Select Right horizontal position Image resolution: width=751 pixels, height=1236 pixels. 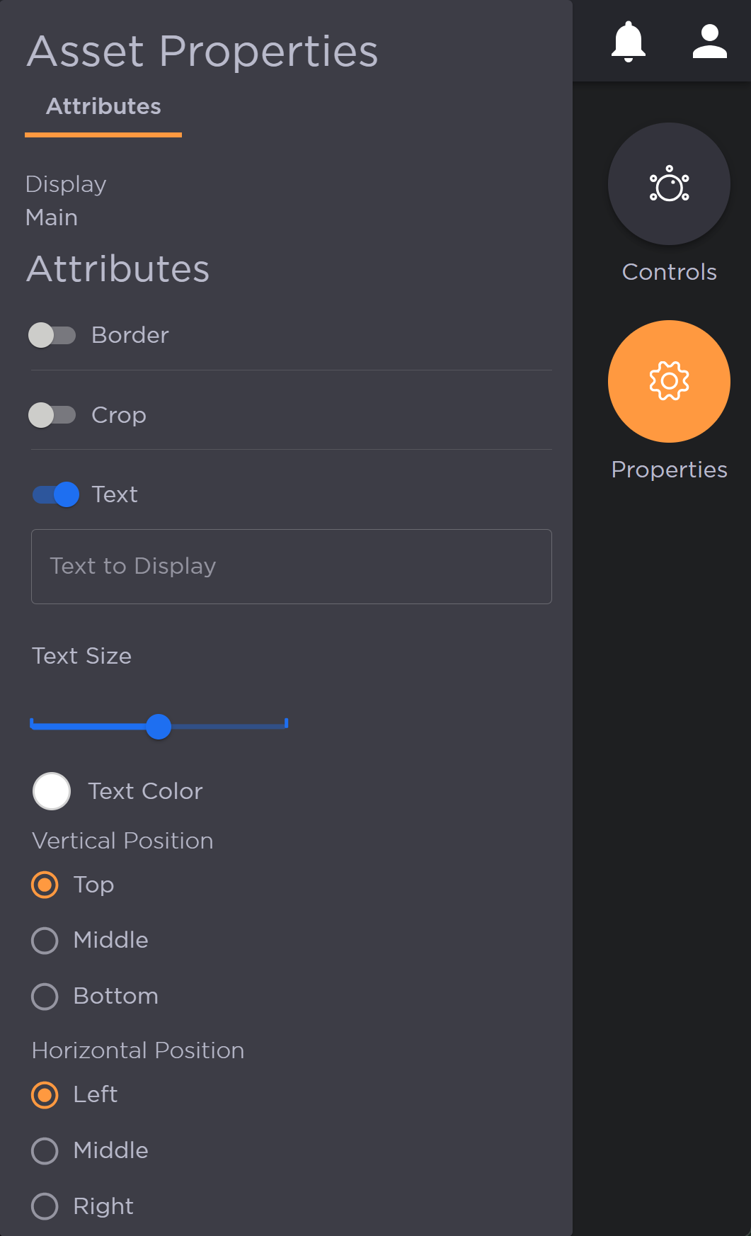pyautogui.click(x=44, y=1206)
